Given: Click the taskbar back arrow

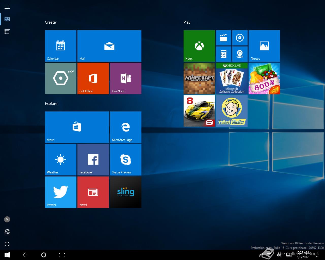Looking at the screenshot, I should 25,255.
